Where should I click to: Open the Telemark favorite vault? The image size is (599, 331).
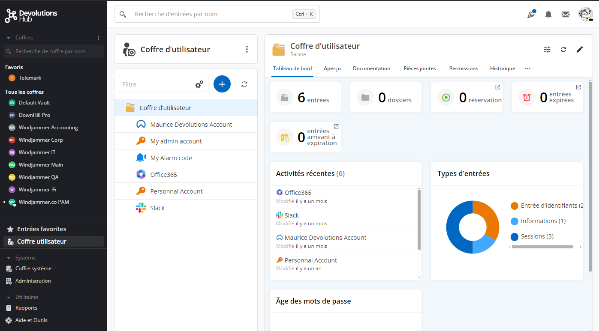(54, 78)
